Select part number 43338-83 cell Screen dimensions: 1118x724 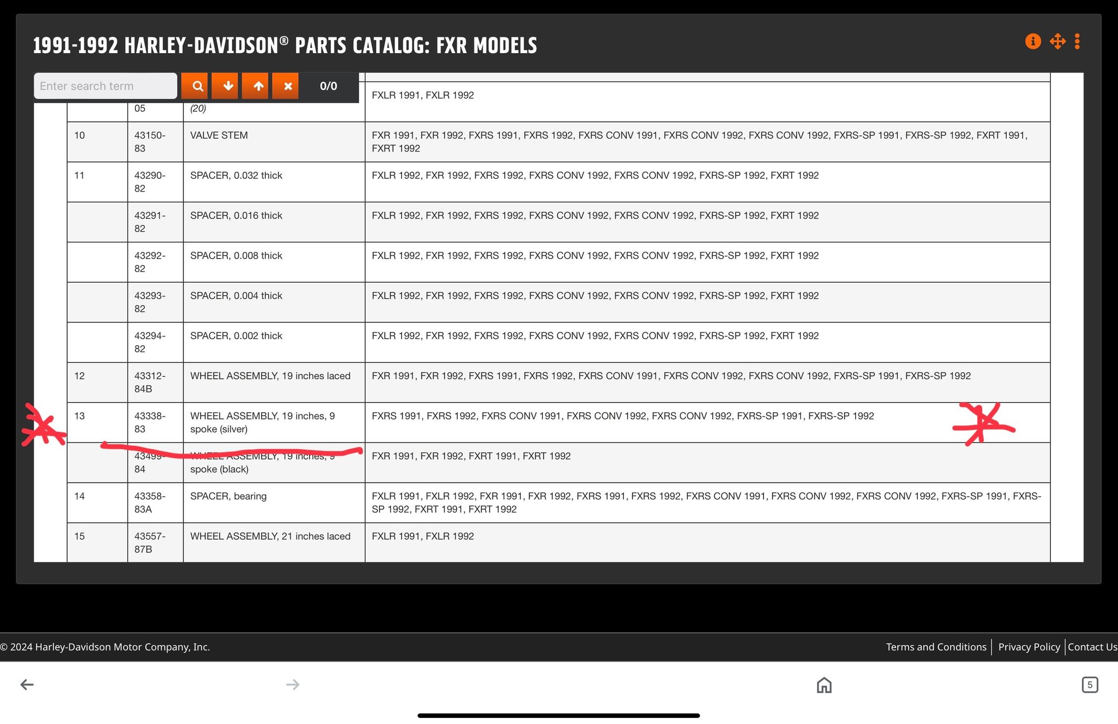click(150, 422)
